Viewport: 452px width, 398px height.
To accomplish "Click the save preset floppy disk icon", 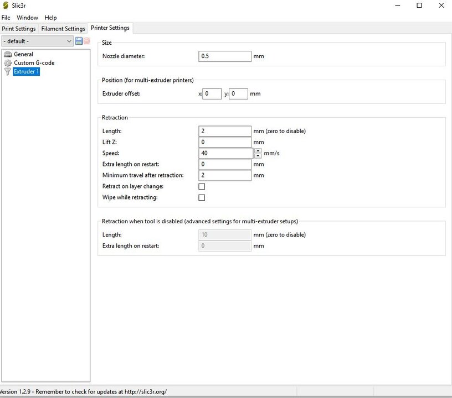I will click(x=79, y=41).
